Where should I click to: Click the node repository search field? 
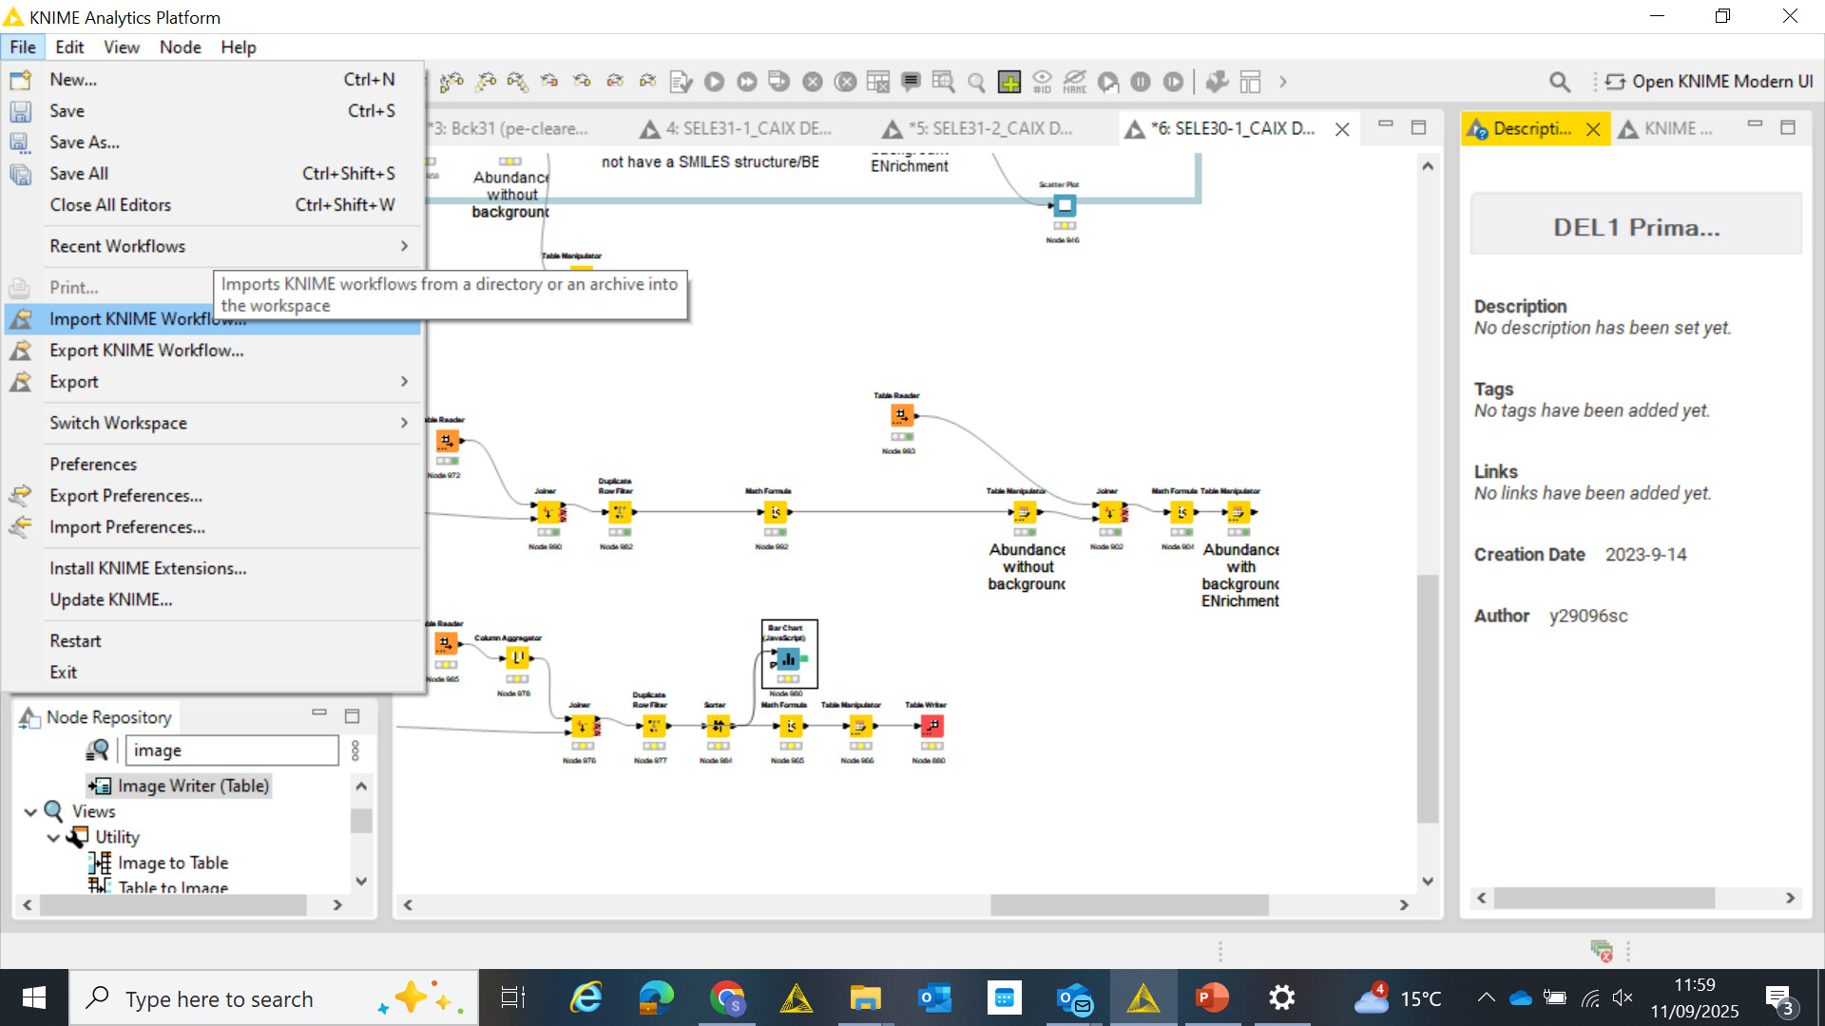pyautogui.click(x=231, y=750)
